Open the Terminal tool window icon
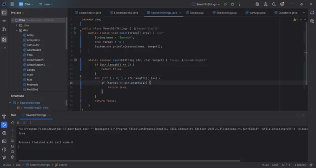This screenshot has width=316, height=168. click(4, 141)
